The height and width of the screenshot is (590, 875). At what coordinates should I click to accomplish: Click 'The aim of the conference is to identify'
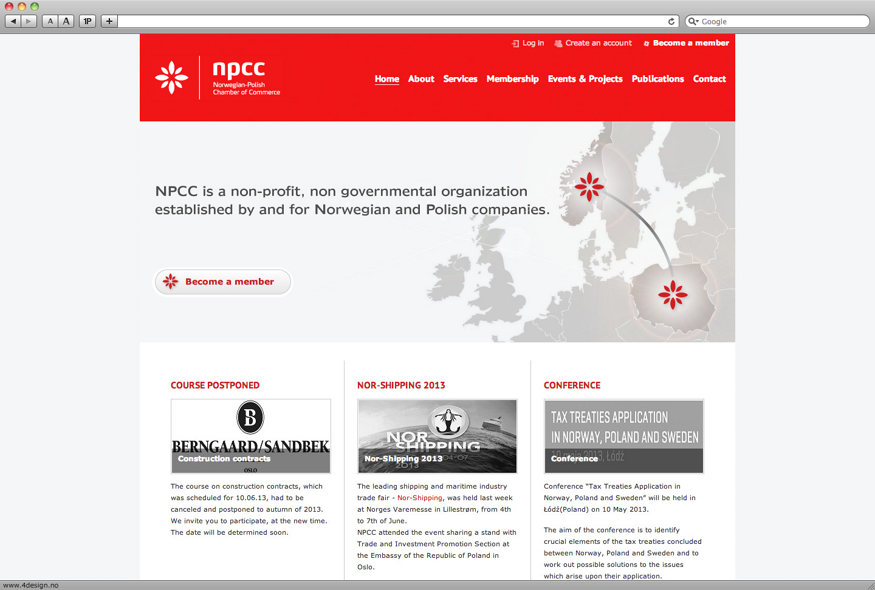[x=611, y=530]
